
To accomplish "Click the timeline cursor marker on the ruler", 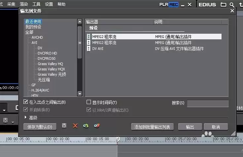I will [x=118, y=139].
